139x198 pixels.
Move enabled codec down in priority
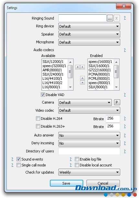point(82,83)
